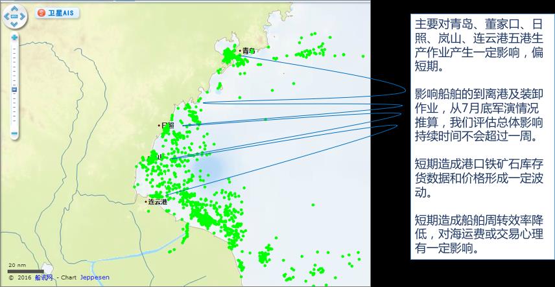Click the orange S icon beside 卫星AIS

pyautogui.click(x=41, y=13)
